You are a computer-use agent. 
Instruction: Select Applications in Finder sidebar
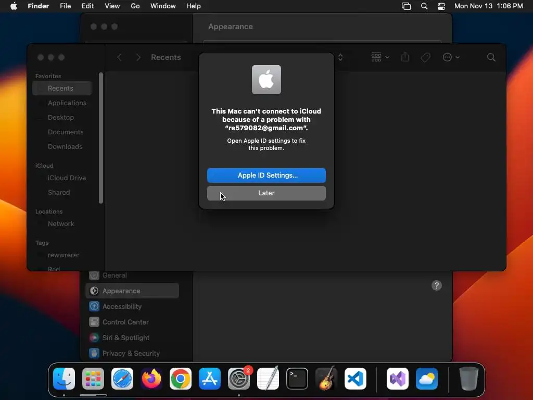[x=62, y=103]
